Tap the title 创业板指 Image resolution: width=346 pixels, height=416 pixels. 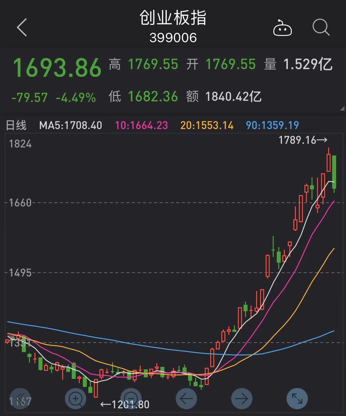tap(173, 18)
